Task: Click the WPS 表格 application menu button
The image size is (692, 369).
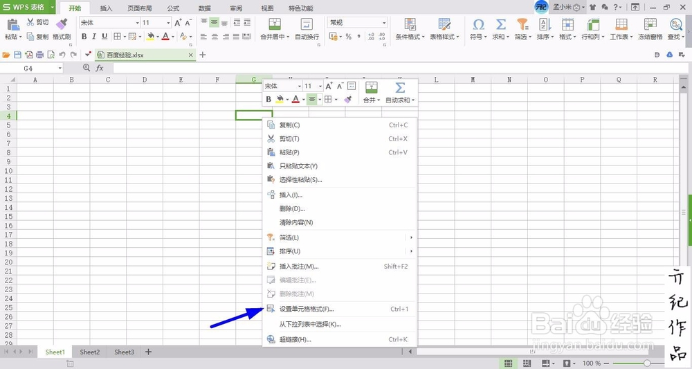Action: (x=28, y=7)
